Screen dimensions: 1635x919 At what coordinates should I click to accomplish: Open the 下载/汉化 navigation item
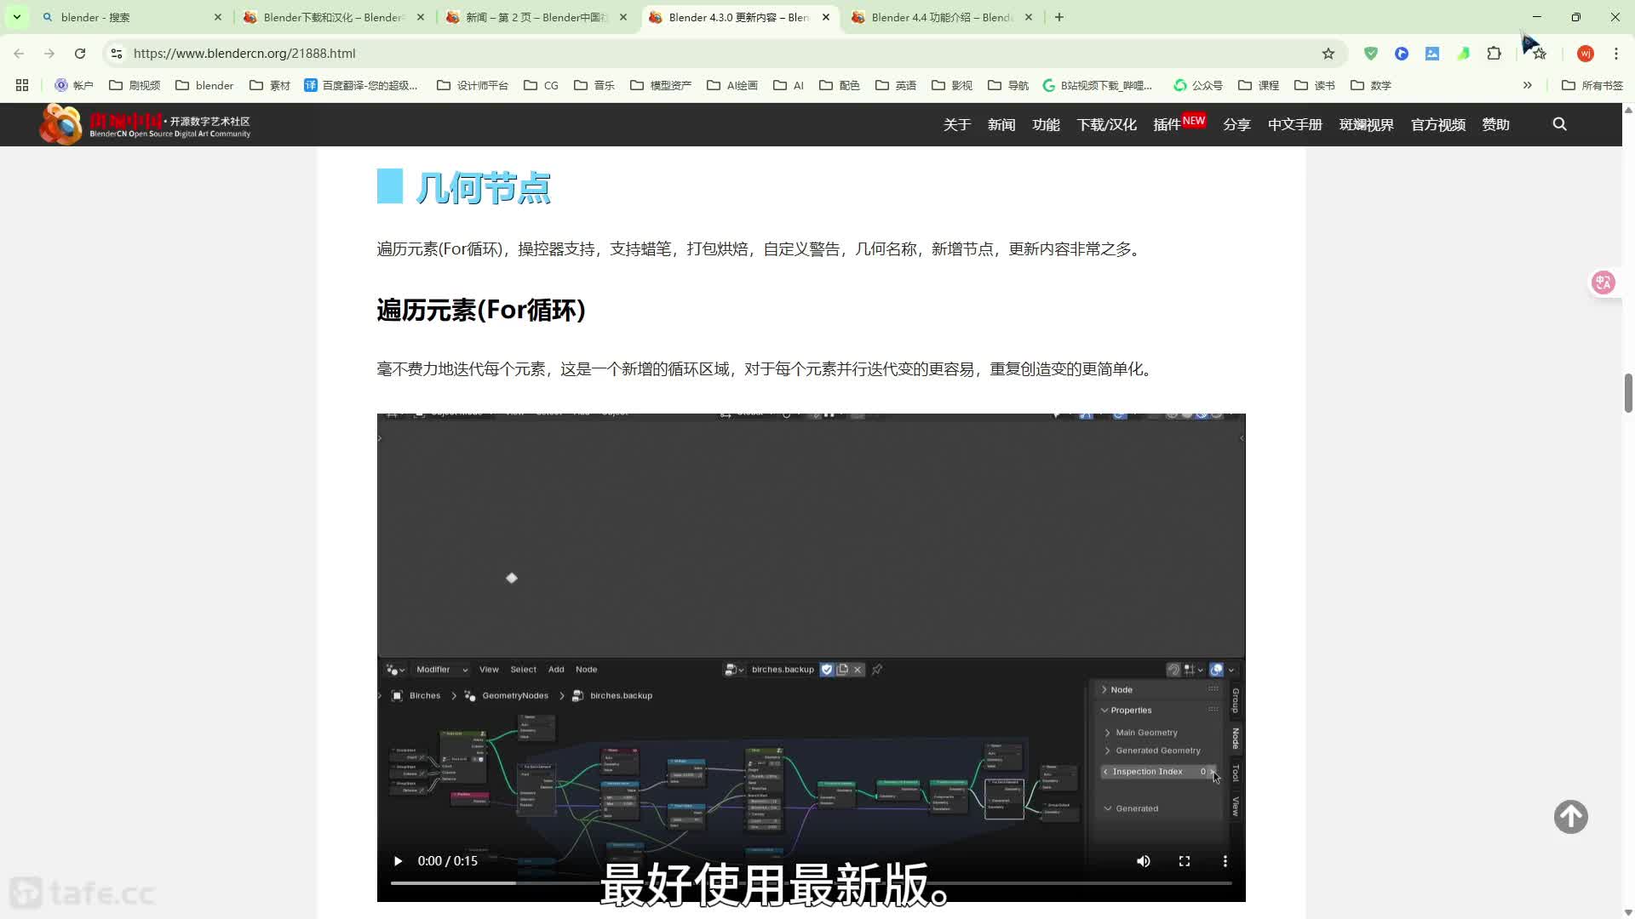pos(1106,124)
